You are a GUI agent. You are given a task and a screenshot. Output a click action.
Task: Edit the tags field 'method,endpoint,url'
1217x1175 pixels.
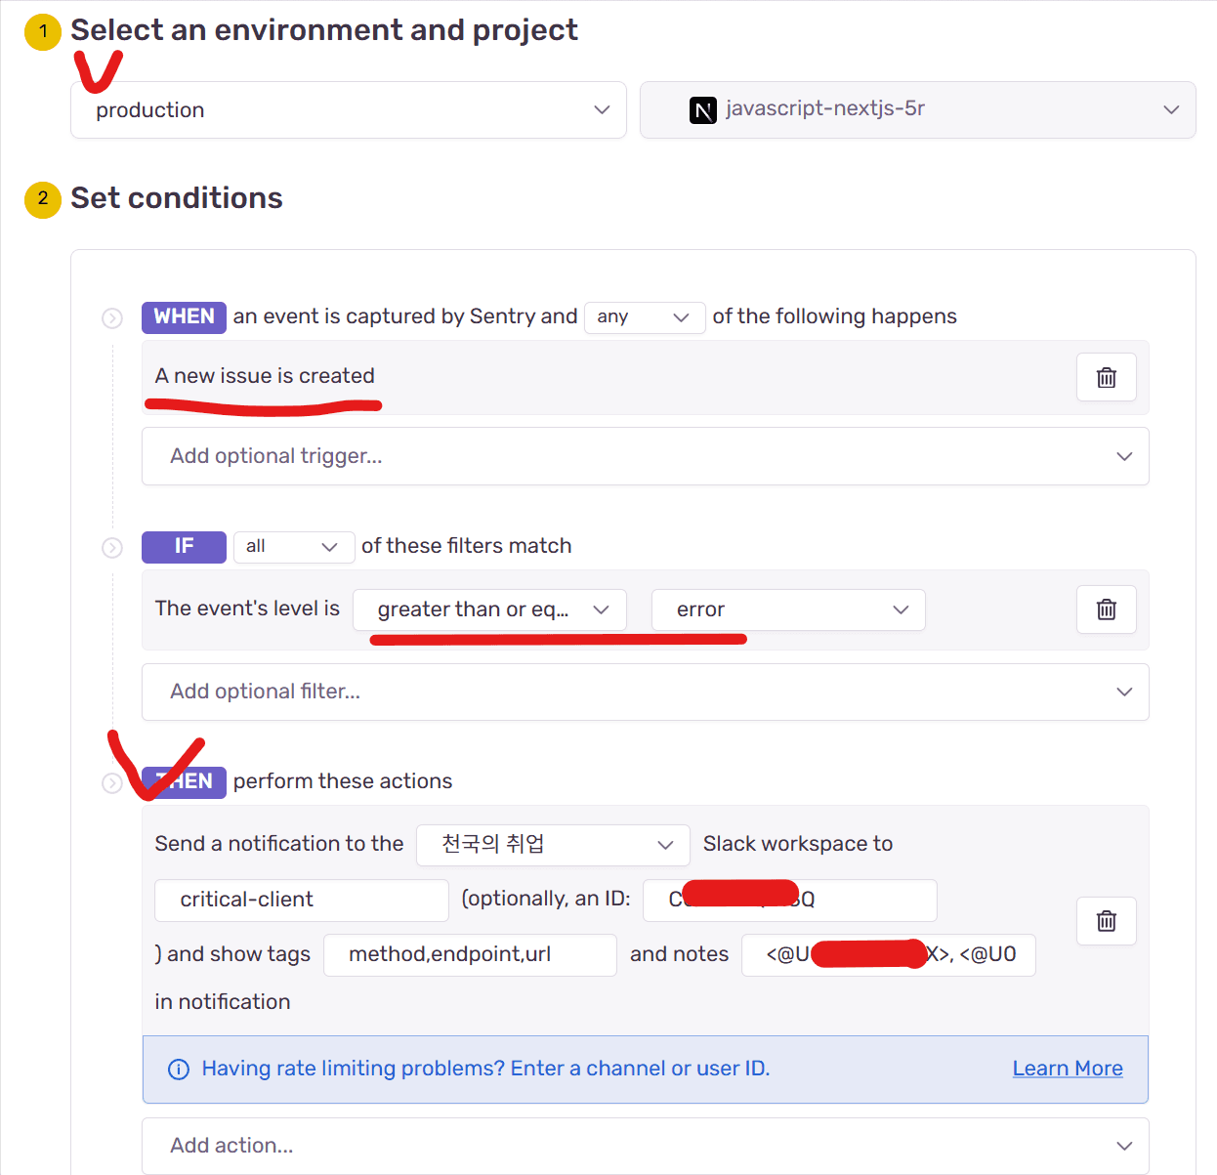click(469, 954)
